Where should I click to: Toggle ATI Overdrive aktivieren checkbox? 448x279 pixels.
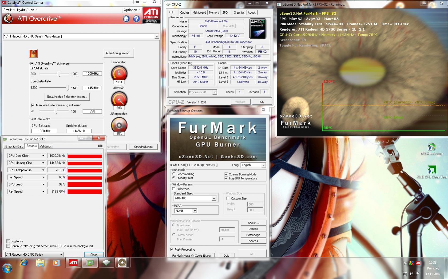click(32, 64)
